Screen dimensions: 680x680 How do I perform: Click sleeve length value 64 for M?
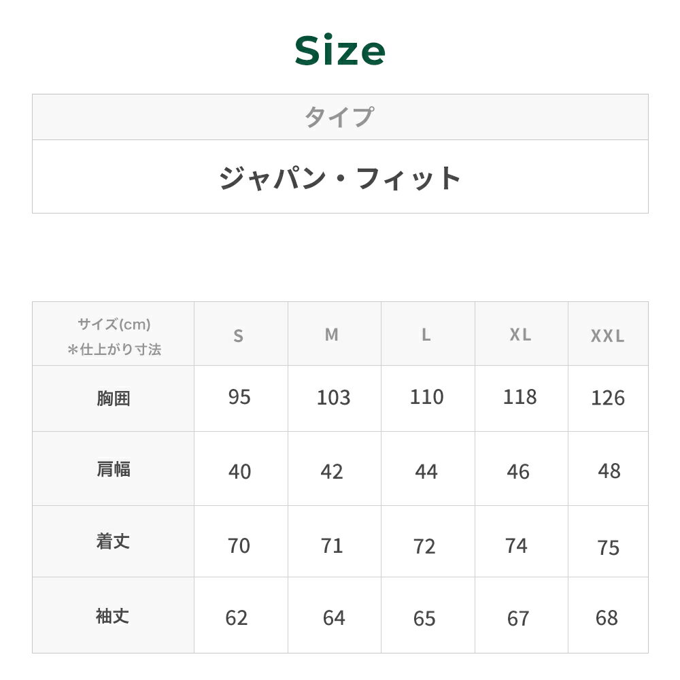click(334, 618)
